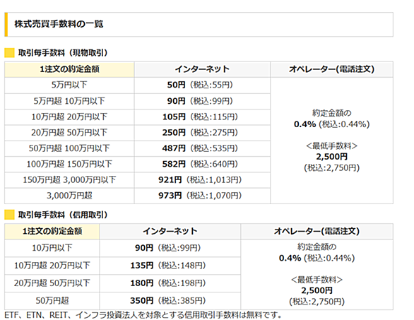This screenshot has height=320, width=414.
Task: Select the 10万円以下 row label
Action: click(52, 248)
